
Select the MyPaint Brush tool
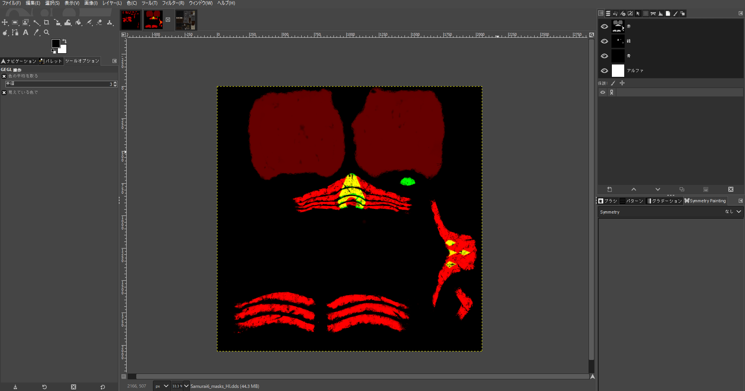(89, 23)
